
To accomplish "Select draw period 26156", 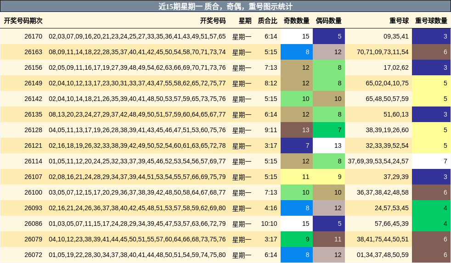I will [34, 67].
